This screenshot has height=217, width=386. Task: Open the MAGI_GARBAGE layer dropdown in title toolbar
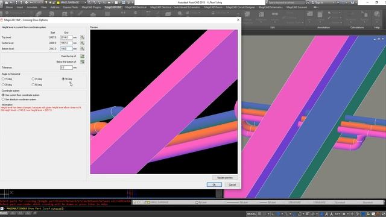point(85,2)
